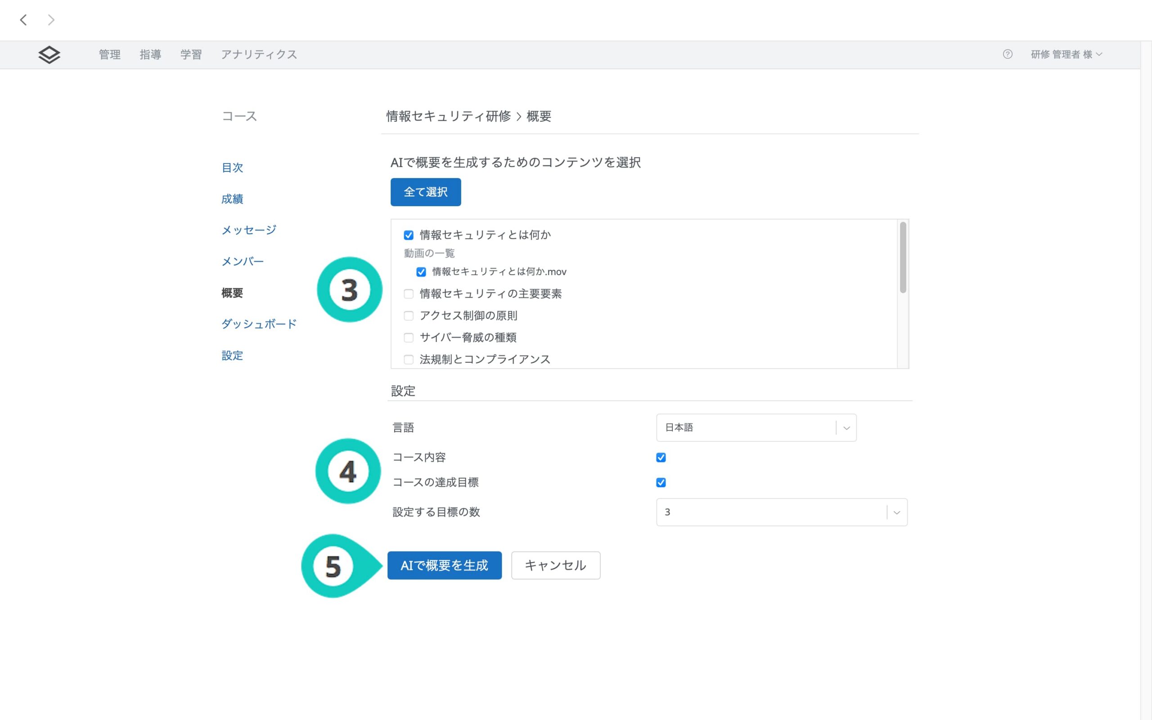The height and width of the screenshot is (720, 1152).
Task: Expand the 研修 管理者 user menu
Action: coord(1066,54)
